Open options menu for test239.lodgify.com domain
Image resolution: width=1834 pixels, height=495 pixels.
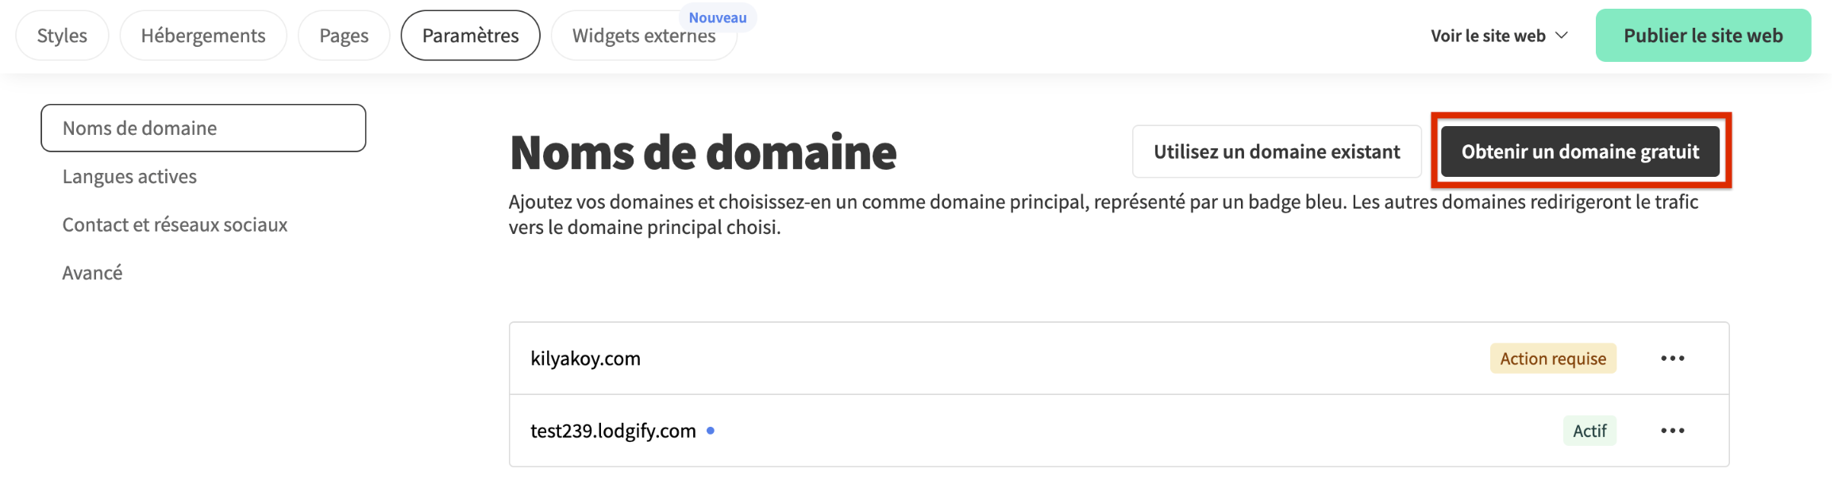click(1672, 431)
